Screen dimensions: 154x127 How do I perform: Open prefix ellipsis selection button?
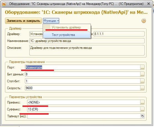[142, 102]
